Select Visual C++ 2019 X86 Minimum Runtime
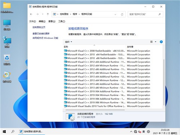180x135 pixels. 95,103
